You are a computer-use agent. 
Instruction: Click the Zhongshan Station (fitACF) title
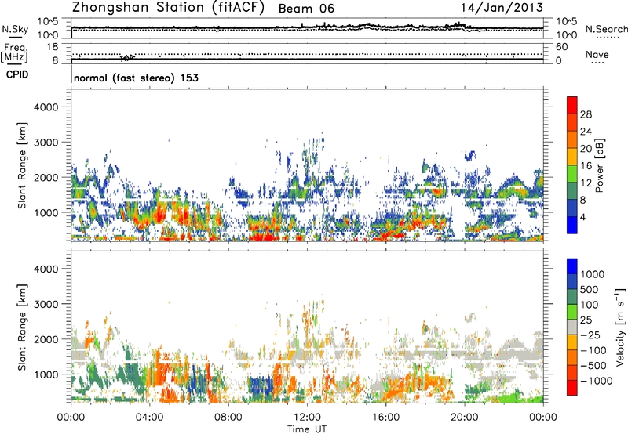coord(168,8)
